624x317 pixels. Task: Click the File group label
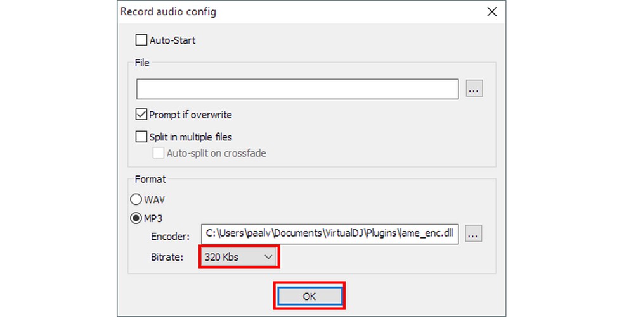142,63
